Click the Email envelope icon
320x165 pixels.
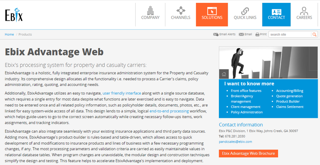point(241,34)
